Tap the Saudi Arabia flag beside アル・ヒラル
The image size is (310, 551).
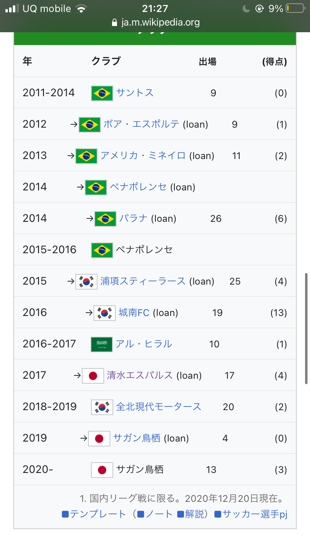tap(102, 344)
